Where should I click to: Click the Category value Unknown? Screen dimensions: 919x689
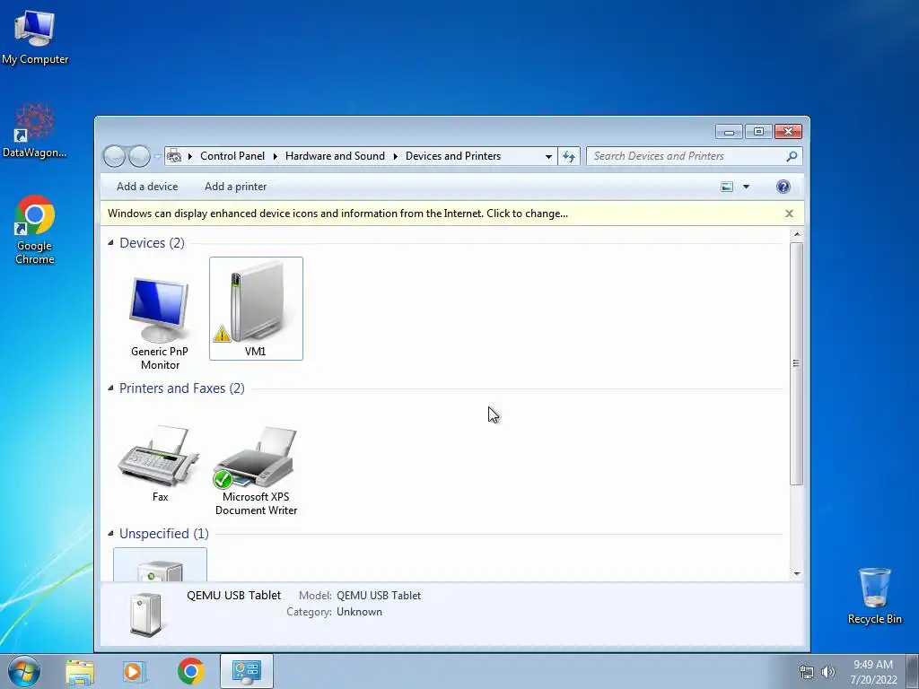(x=359, y=612)
